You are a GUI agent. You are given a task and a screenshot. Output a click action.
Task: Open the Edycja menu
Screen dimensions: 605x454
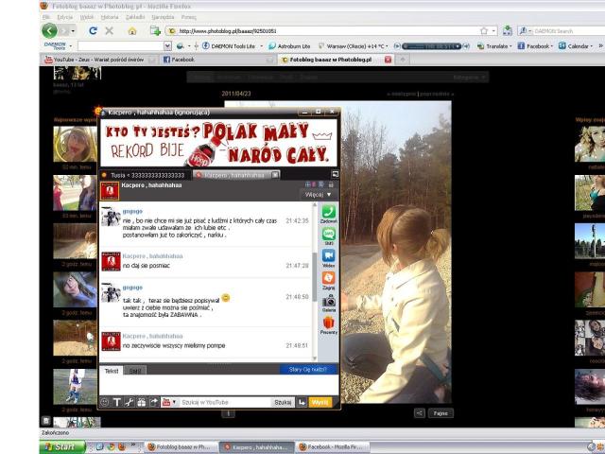[x=65, y=17]
